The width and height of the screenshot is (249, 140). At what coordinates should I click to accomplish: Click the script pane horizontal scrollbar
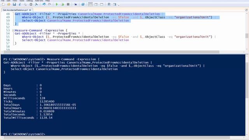click(111, 52)
